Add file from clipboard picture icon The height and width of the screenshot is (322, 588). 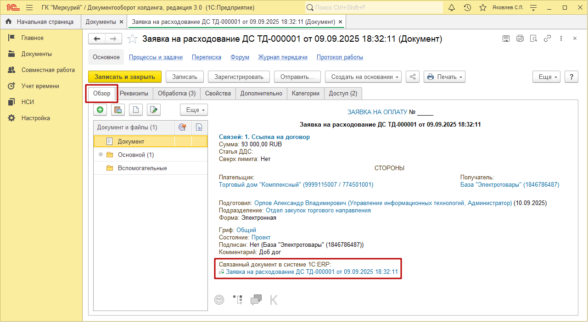pyautogui.click(x=118, y=110)
